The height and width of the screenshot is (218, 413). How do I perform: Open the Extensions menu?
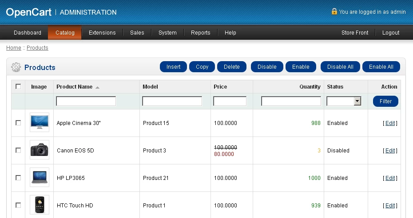(x=102, y=33)
